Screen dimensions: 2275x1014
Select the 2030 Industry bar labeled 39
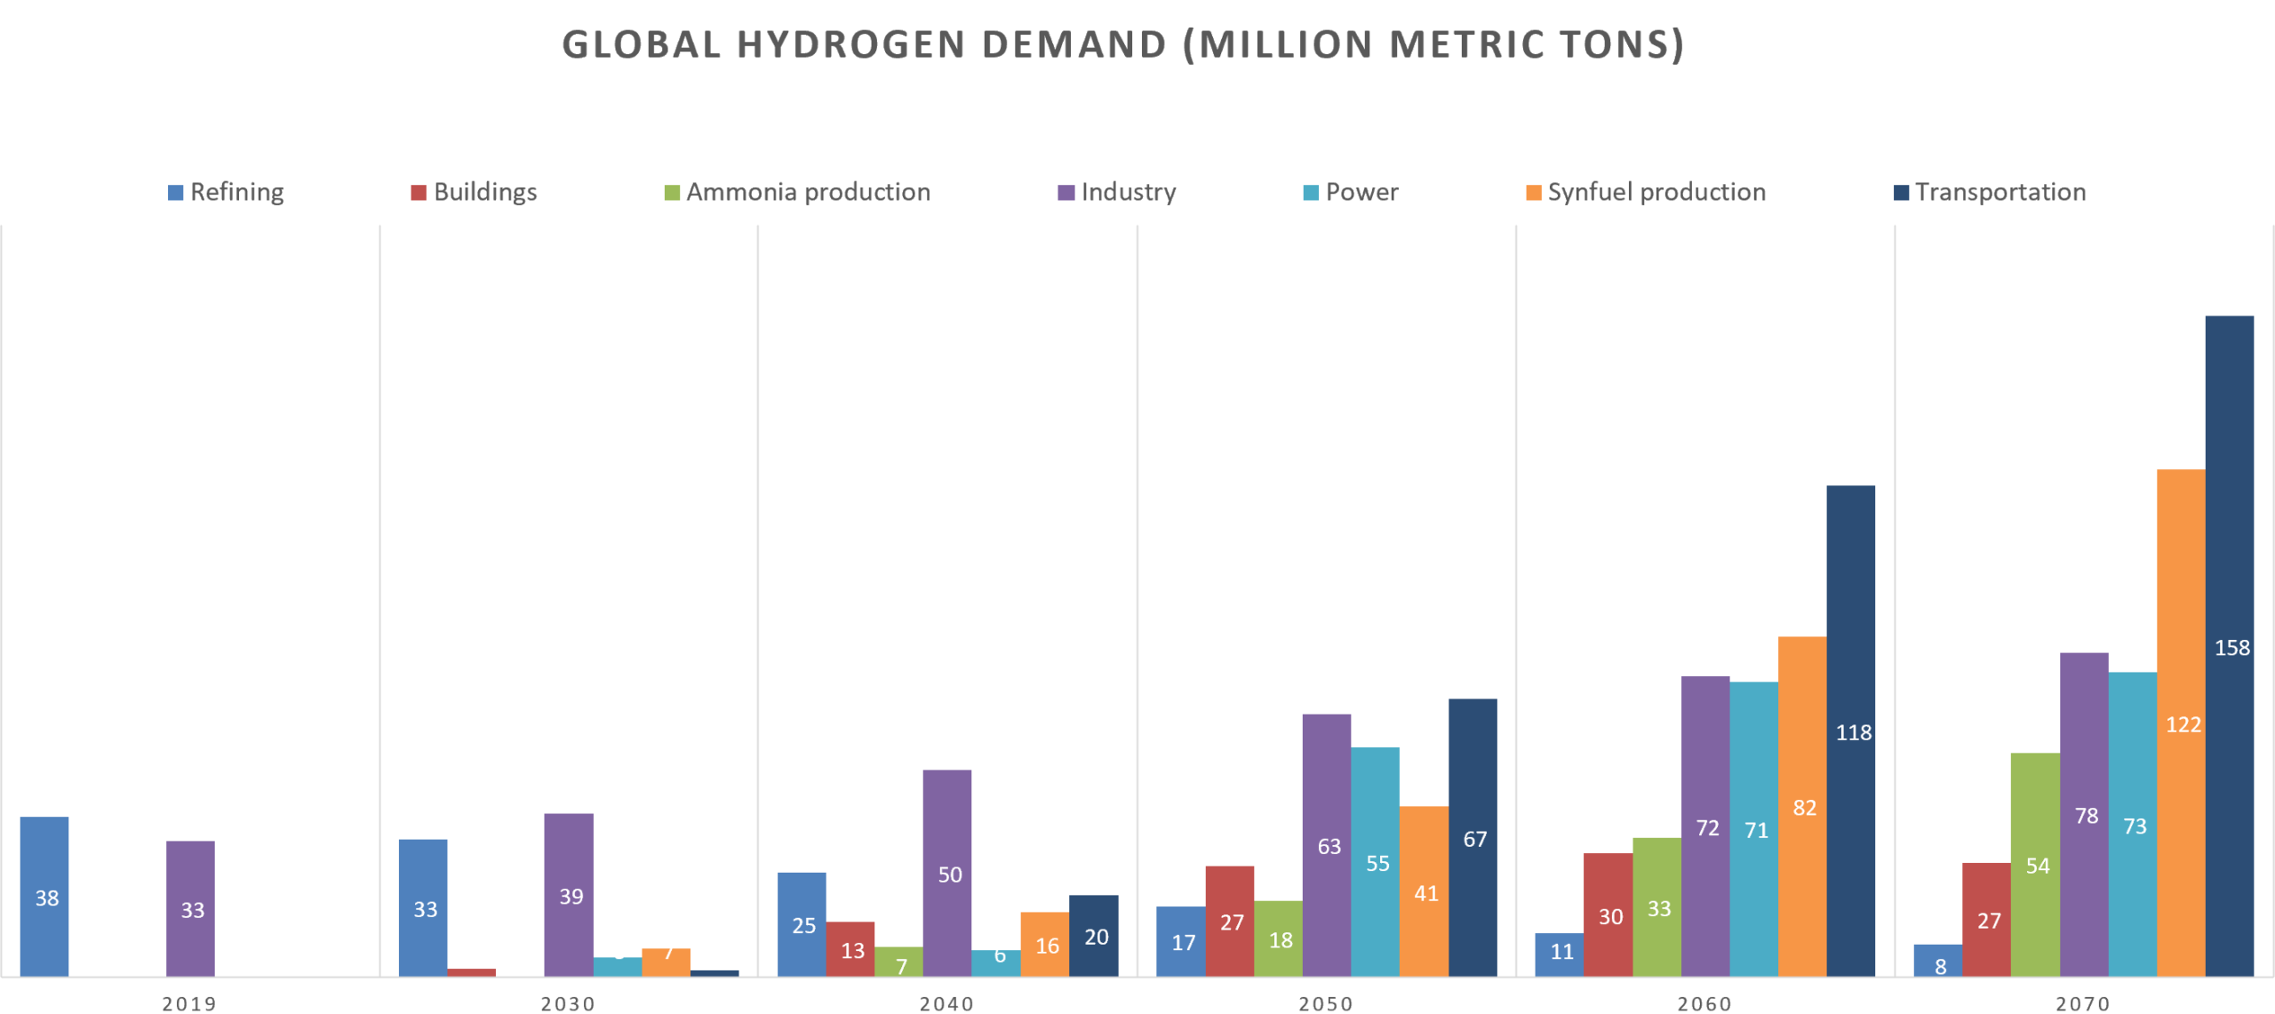click(x=569, y=895)
